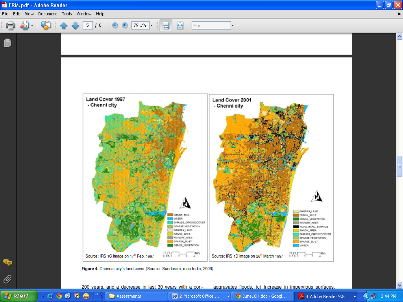
Task: Go to next page with down arrow
Action: [75, 26]
